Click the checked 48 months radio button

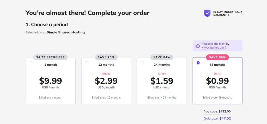coord(198,63)
